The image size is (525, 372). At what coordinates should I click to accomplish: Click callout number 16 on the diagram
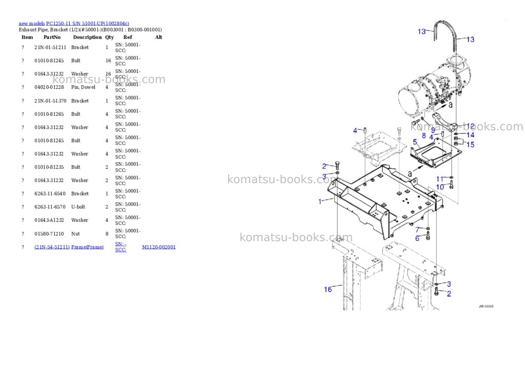click(x=328, y=289)
